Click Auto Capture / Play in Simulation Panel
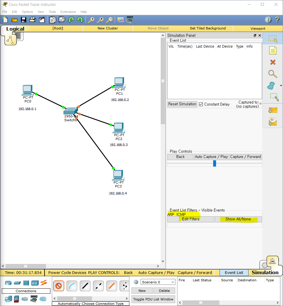This screenshot has height=306, width=283. [x=211, y=157]
